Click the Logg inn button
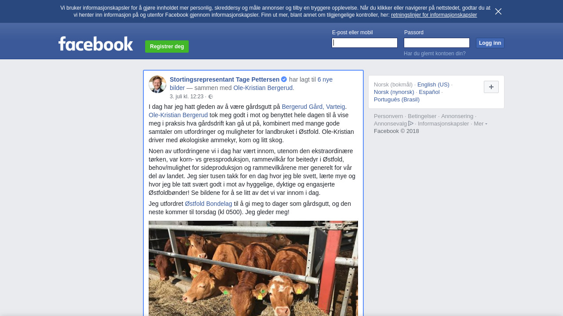Screen dimensions: 563x316 tap(490, 43)
